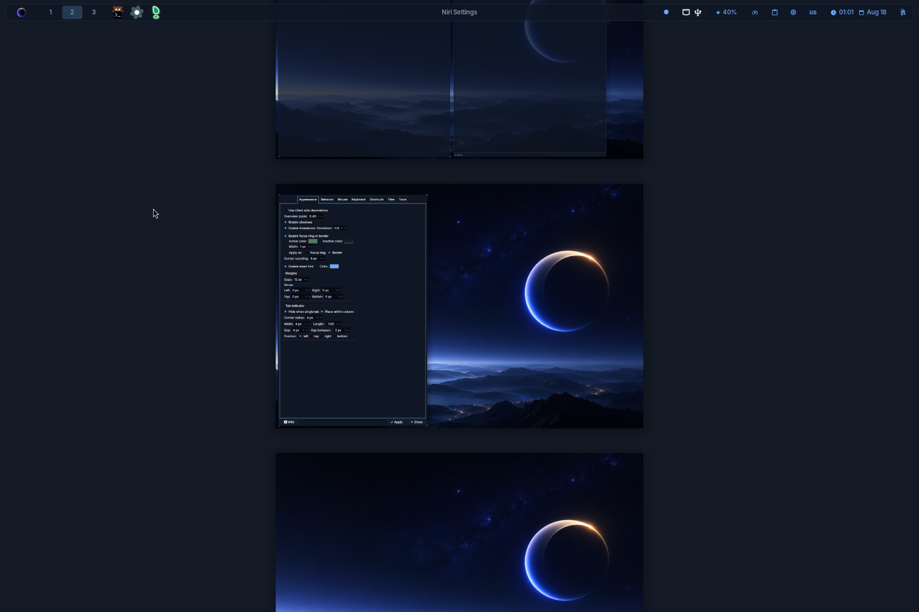Expand the Overview zoom value spinner
The image size is (919, 612).
pos(316,216)
